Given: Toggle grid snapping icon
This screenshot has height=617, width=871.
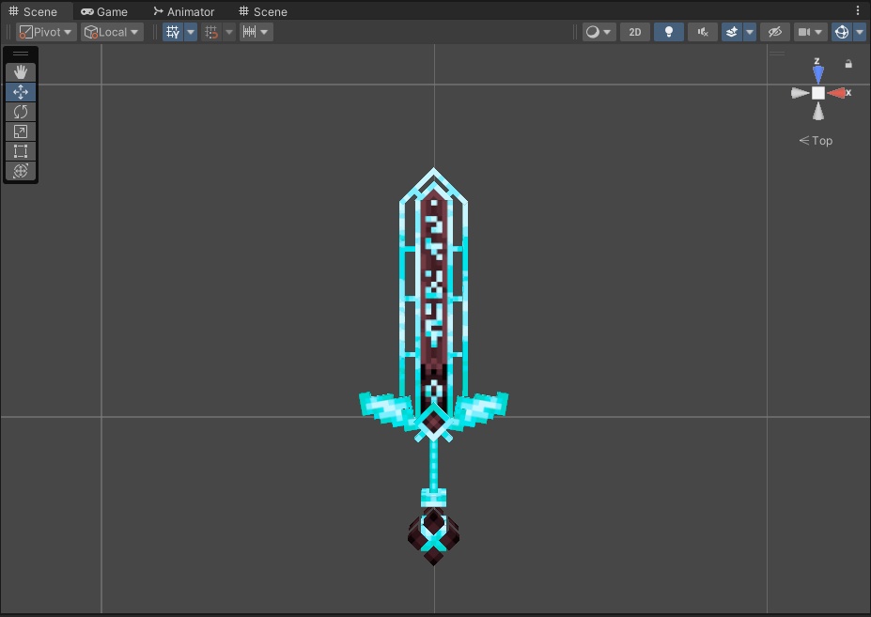Looking at the screenshot, I should click(211, 32).
